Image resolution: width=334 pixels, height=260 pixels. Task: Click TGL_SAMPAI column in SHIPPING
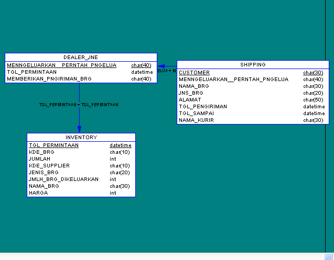[x=197, y=114]
